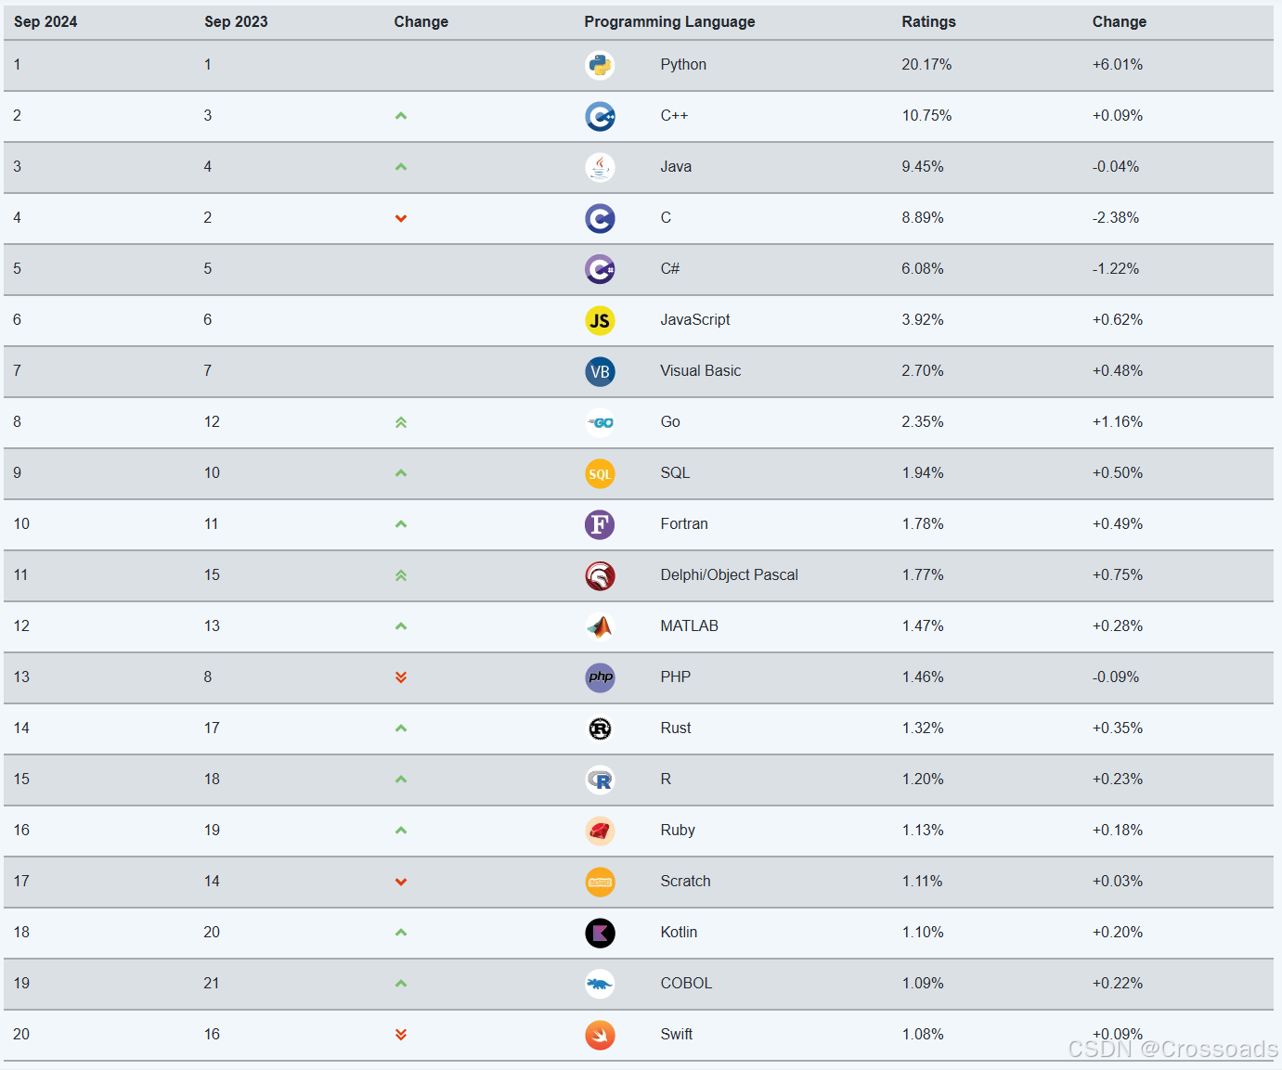Click the Python logo icon

(x=600, y=65)
